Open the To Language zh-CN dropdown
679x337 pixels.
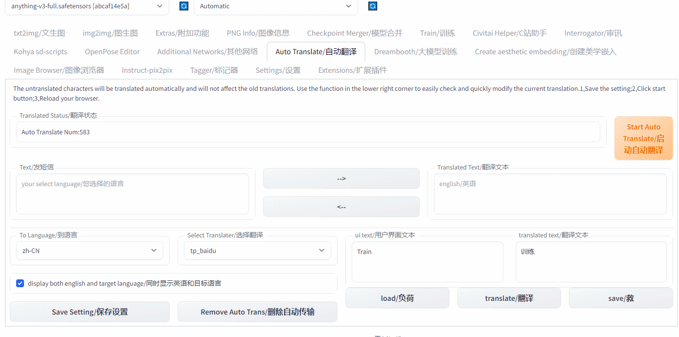[90, 251]
